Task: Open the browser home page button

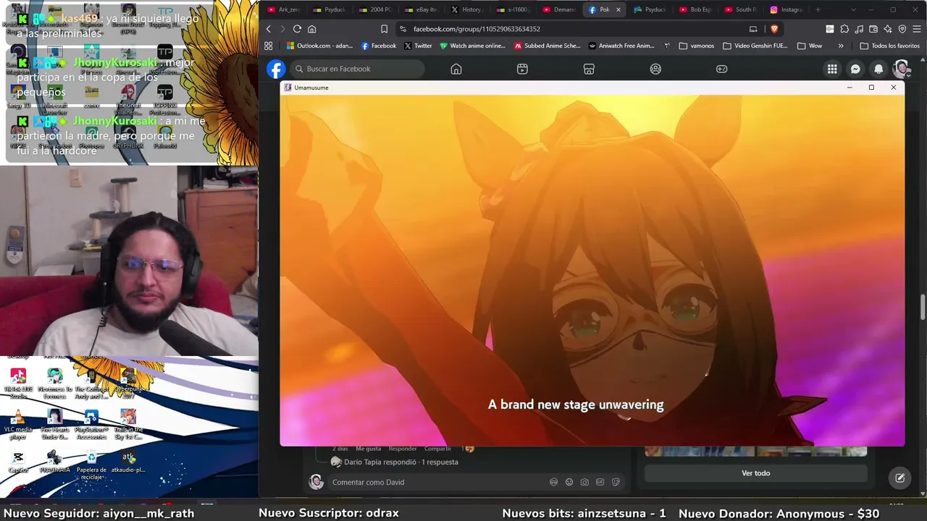Action: [312, 29]
